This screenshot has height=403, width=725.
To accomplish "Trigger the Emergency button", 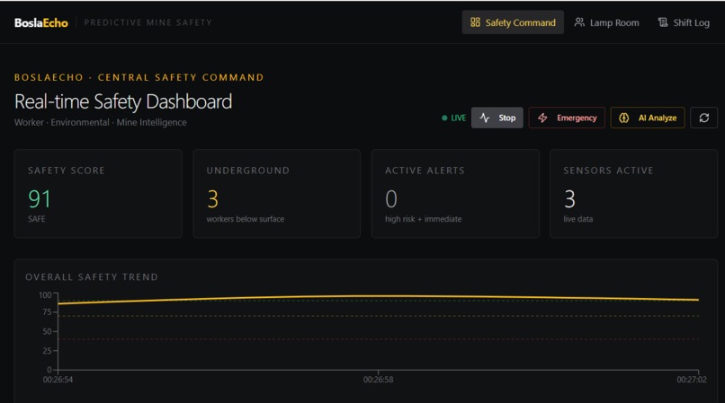I will click(x=567, y=118).
